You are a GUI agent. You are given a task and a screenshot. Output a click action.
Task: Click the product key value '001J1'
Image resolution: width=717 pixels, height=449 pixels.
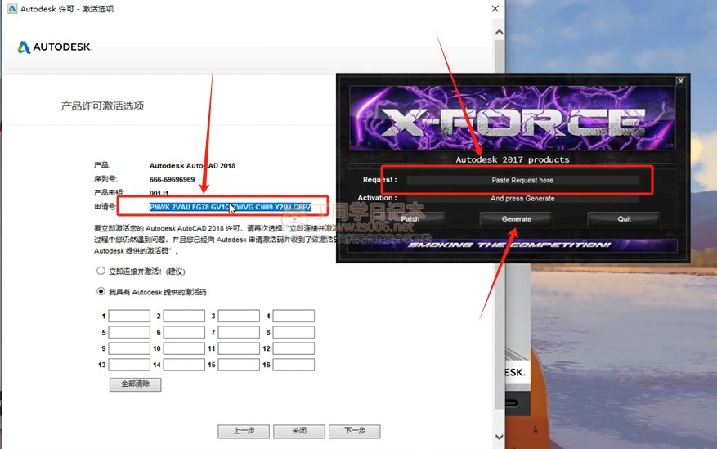pyautogui.click(x=159, y=193)
